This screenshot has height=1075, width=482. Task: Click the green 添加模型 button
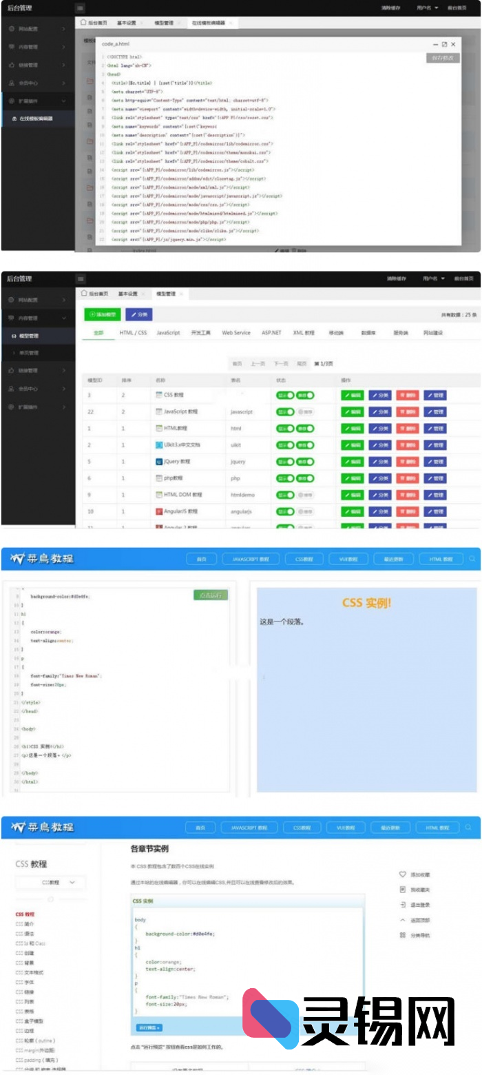[103, 314]
